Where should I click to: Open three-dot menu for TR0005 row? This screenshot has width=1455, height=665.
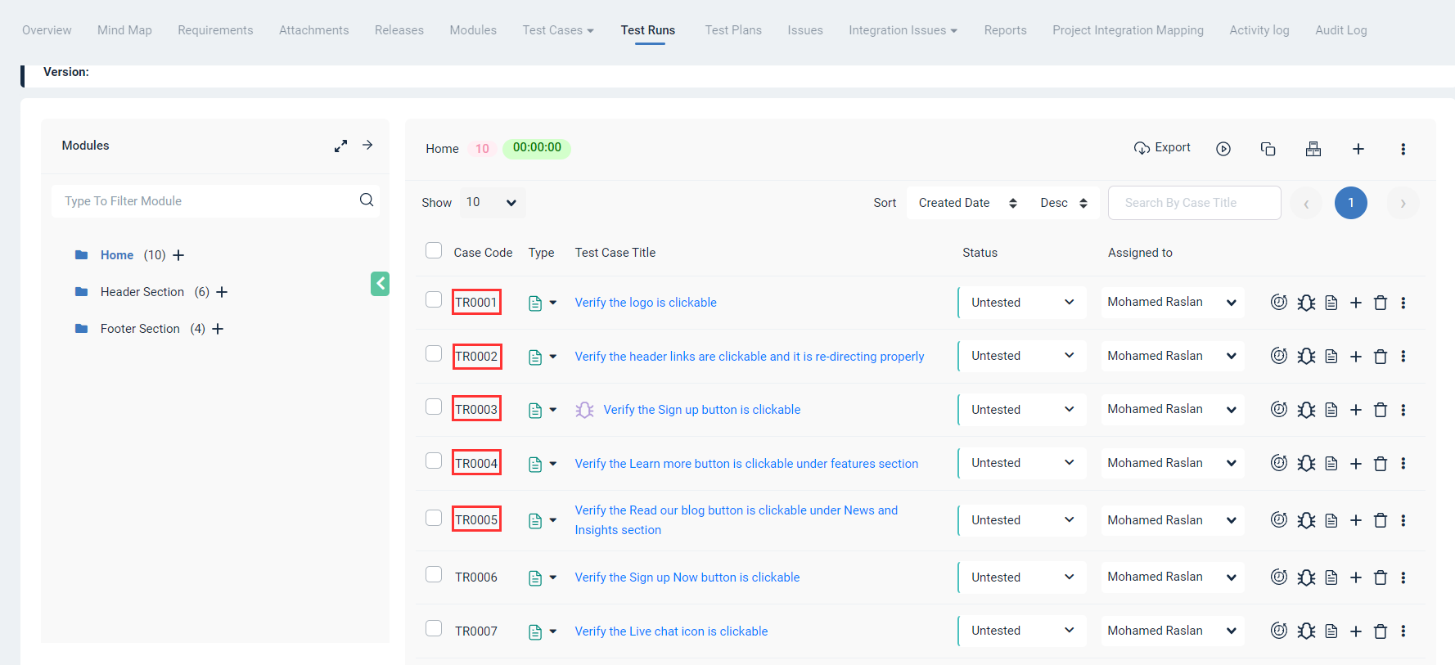pyautogui.click(x=1403, y=520)
